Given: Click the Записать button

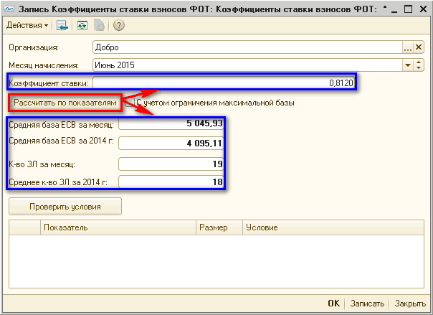Looking at the screenshot, I should (x=367, y=304).
